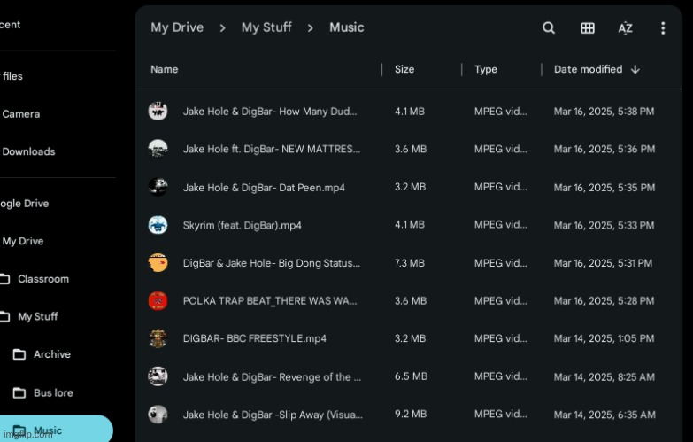Click the Bus lore folder icon
This screenshot has height=442, width=693.
pyautogui.click(x=19, y=392)
